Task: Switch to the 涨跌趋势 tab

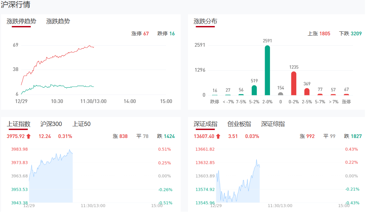Action: (x=58, y=21)
